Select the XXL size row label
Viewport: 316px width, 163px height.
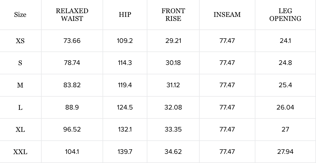coord(20,152)
